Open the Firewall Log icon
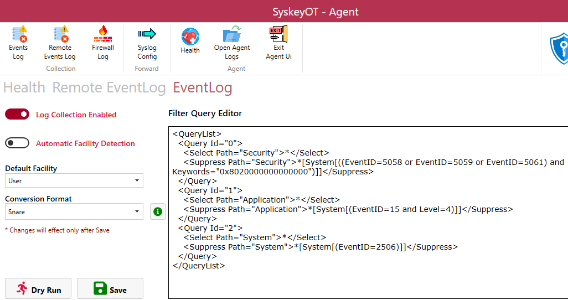Viewport: 568px width, 300px height. click(102, 35)
